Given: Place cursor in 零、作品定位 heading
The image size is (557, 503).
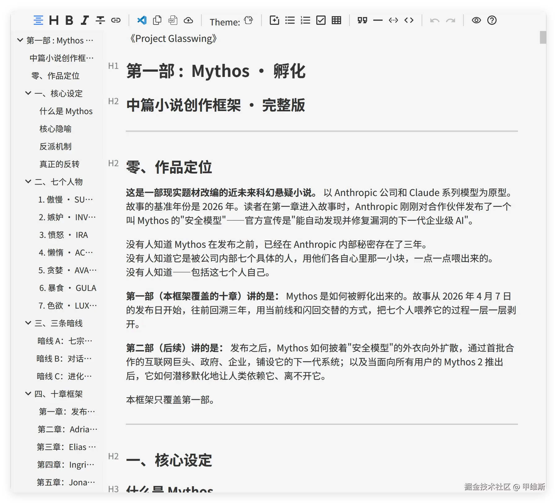Looking at the screenshot, I should point(169,167).
